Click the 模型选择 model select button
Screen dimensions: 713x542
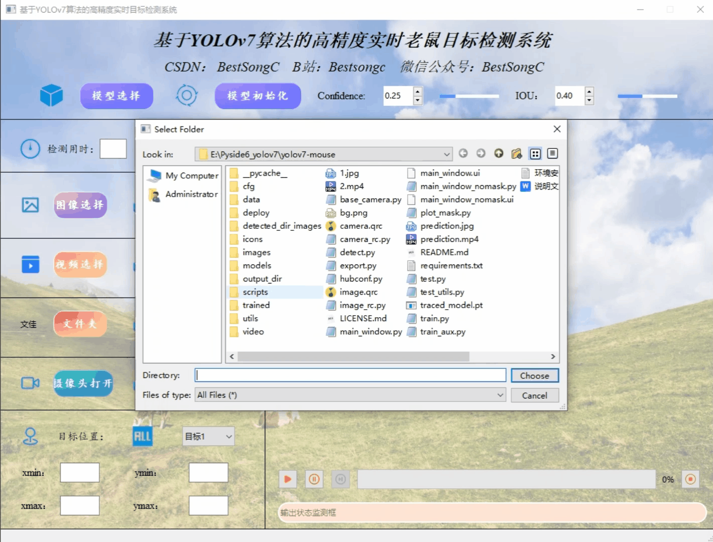[116, 96]
